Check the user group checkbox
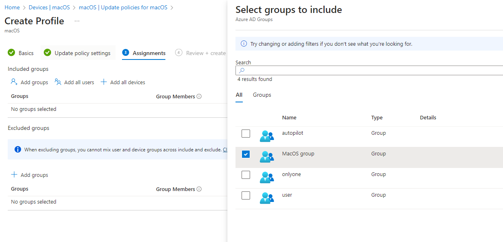 tap(246, 195)
